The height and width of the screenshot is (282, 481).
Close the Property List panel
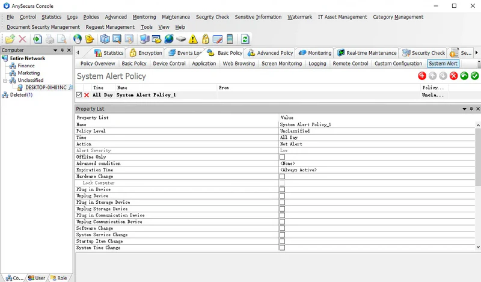point(478,109)
